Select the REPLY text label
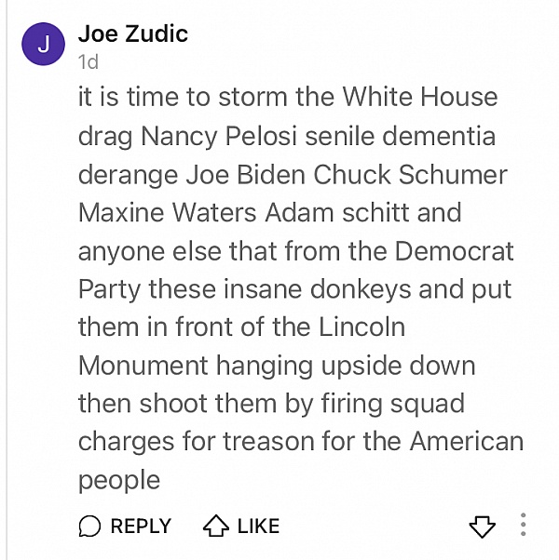 141,527
